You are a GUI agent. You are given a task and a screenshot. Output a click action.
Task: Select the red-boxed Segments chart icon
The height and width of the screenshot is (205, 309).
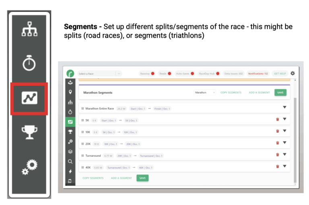pos(29,98)
